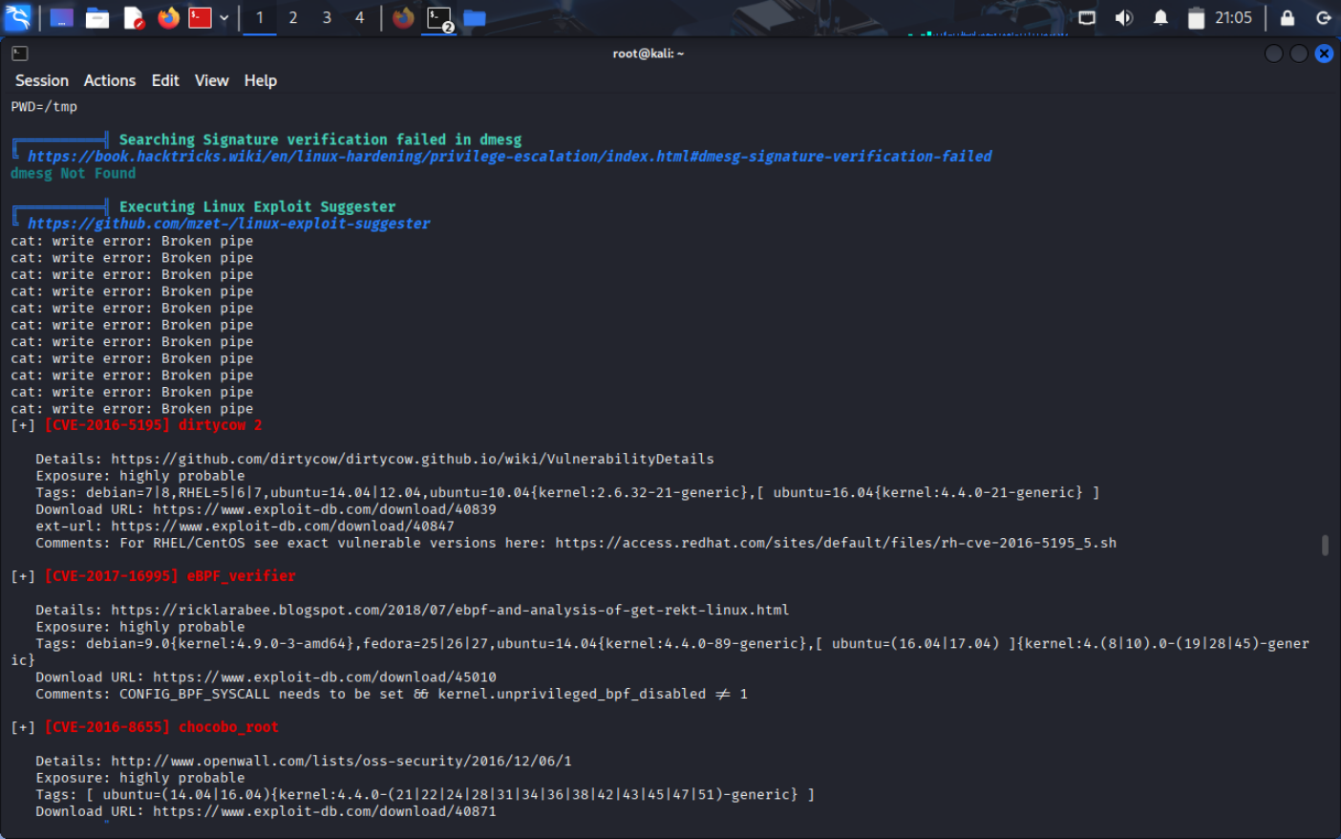Open the Edit menu
Image resolution: width=1341 pixels, height=839 pixels.
[165, 80]
